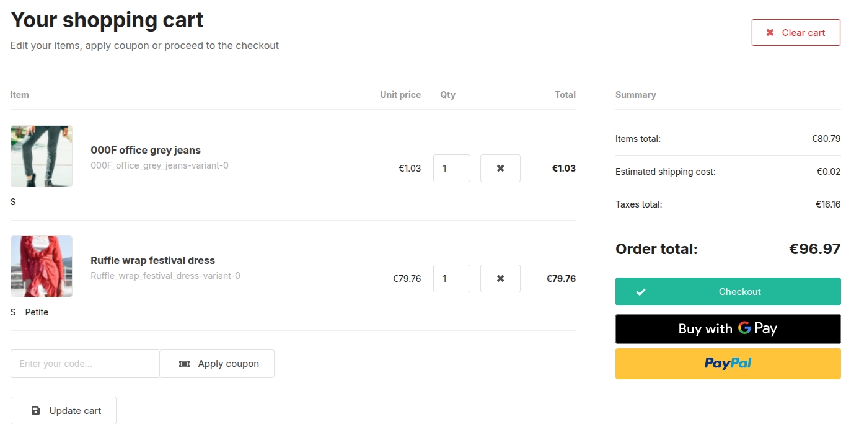Select quantity field for grey jeans
Image resolution: width=859 pixels, height=435 pixels.
451,168
